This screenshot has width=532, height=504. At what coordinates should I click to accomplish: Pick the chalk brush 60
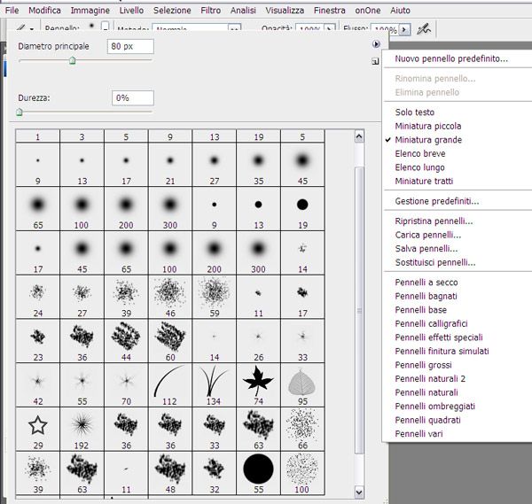click(170, 341)
